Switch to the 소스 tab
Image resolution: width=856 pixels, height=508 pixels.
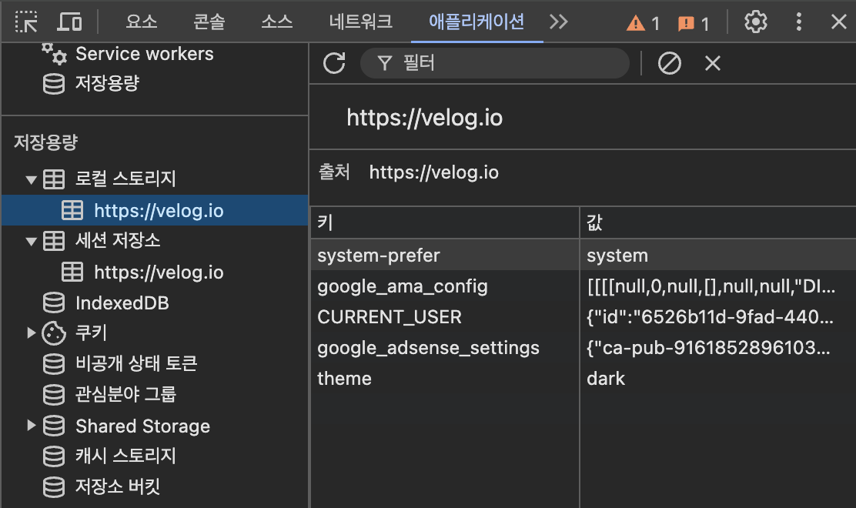coord(277,22)
